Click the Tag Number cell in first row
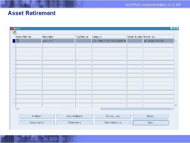Screen dimensions: 190x143 pos(83,41)
